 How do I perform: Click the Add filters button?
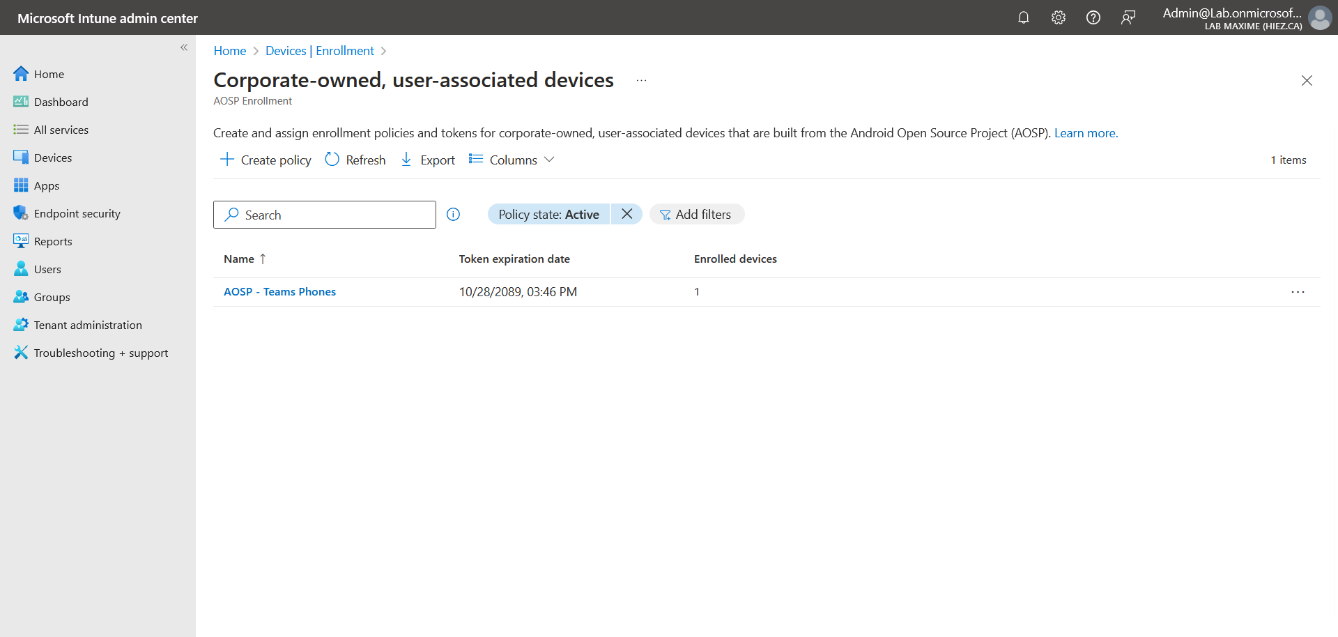pos(696,215)
